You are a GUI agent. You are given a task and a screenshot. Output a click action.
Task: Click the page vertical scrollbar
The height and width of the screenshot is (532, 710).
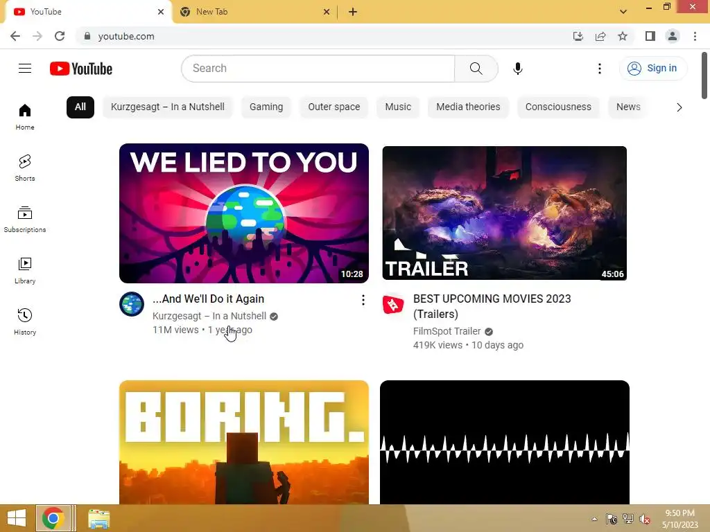pos(704,75)
